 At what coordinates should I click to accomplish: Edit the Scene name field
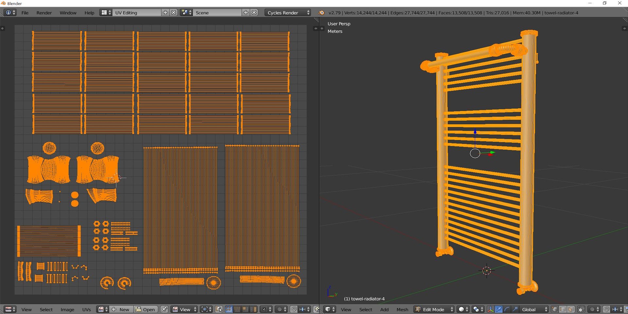pyautogui.click(x=218, y=12)
